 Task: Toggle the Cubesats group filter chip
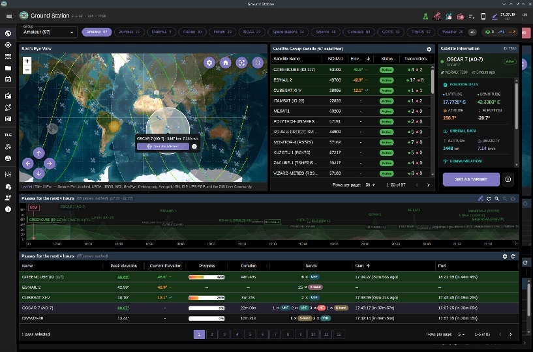(x=359, y=31)
